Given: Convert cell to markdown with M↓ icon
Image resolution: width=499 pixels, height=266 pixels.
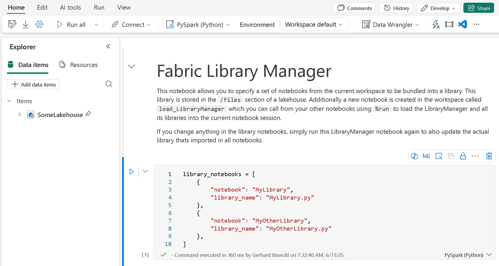Looking at the screenshot, I should tap(426, 156).
